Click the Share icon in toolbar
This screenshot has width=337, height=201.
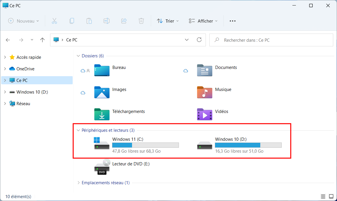click(x=124, y=21)
